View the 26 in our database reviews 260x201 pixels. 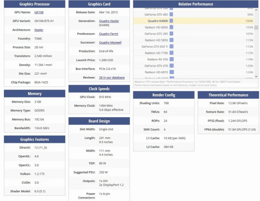(x=112, y=77)
